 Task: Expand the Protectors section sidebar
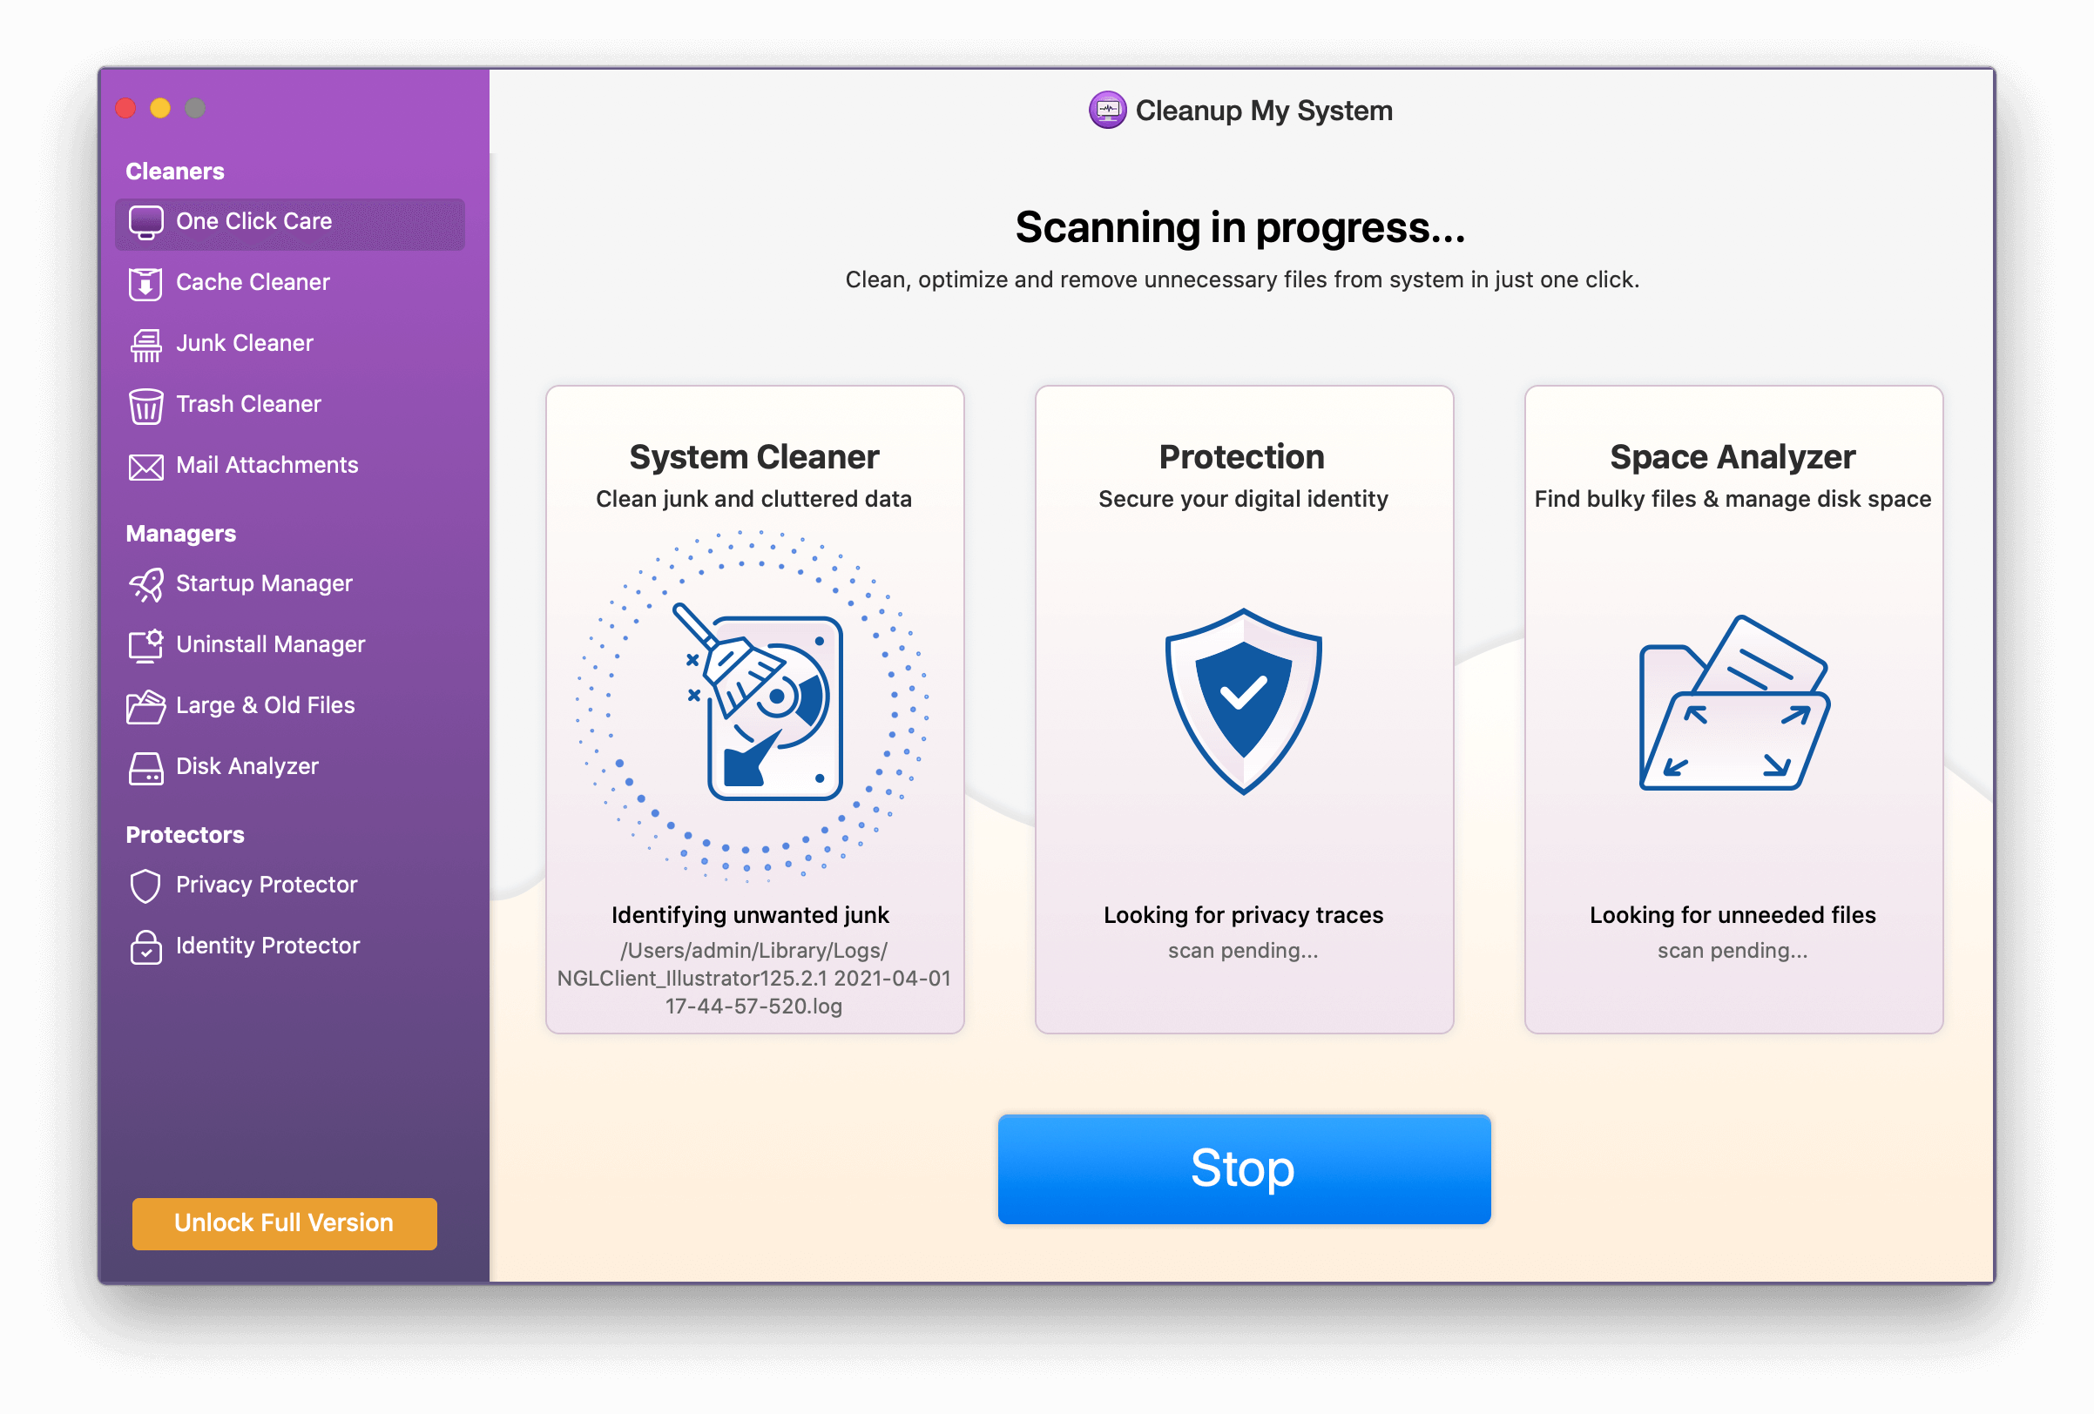(183, 833)
